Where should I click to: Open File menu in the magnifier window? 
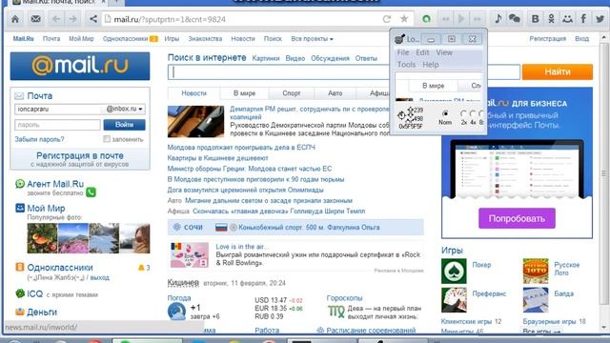point(403,52)
